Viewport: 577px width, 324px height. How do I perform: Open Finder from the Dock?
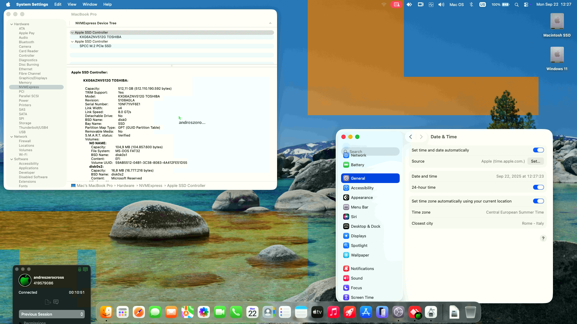coord(106,312)
